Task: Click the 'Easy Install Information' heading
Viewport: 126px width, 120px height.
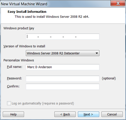Action: pos(27,12)
